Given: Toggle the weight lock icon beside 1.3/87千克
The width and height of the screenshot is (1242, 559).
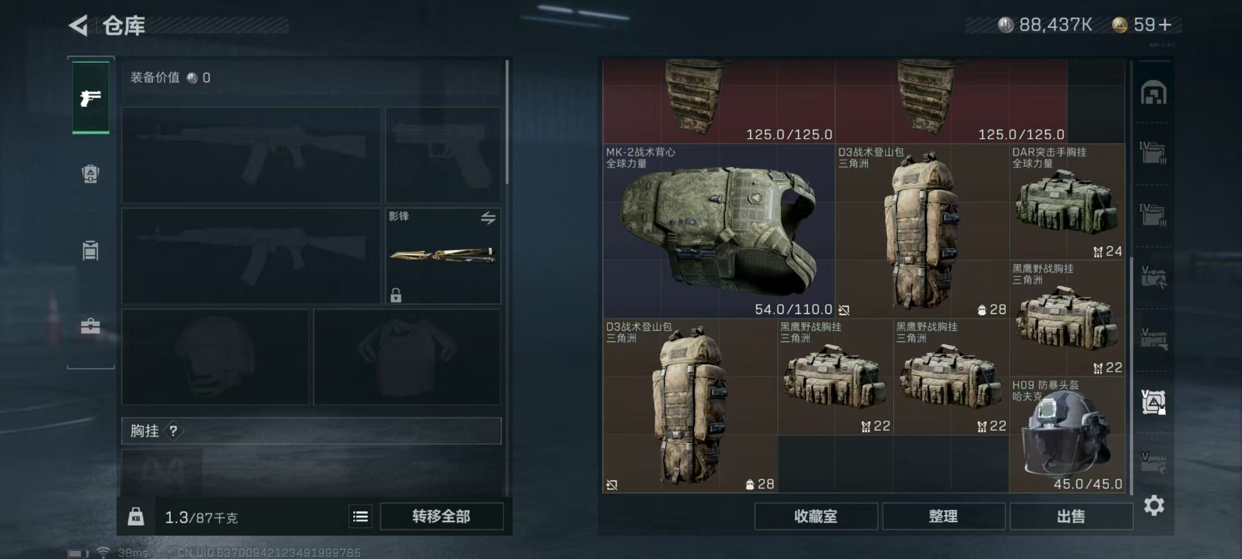Looking at the screenshot, I should [136, 516].
